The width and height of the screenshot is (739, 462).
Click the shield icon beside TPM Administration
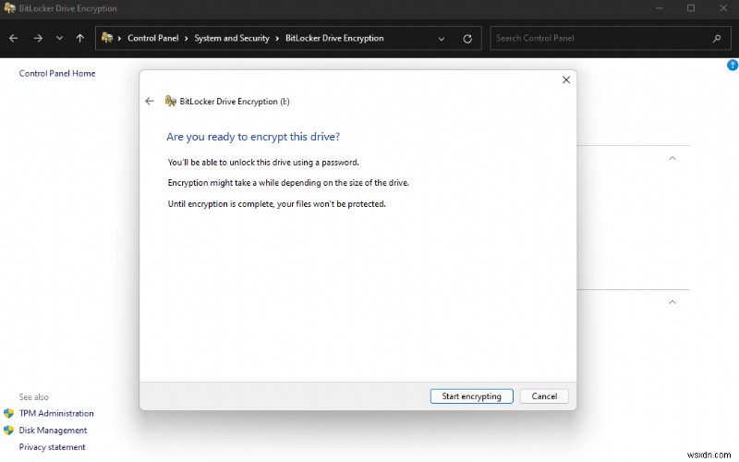(x=8, y=413)
